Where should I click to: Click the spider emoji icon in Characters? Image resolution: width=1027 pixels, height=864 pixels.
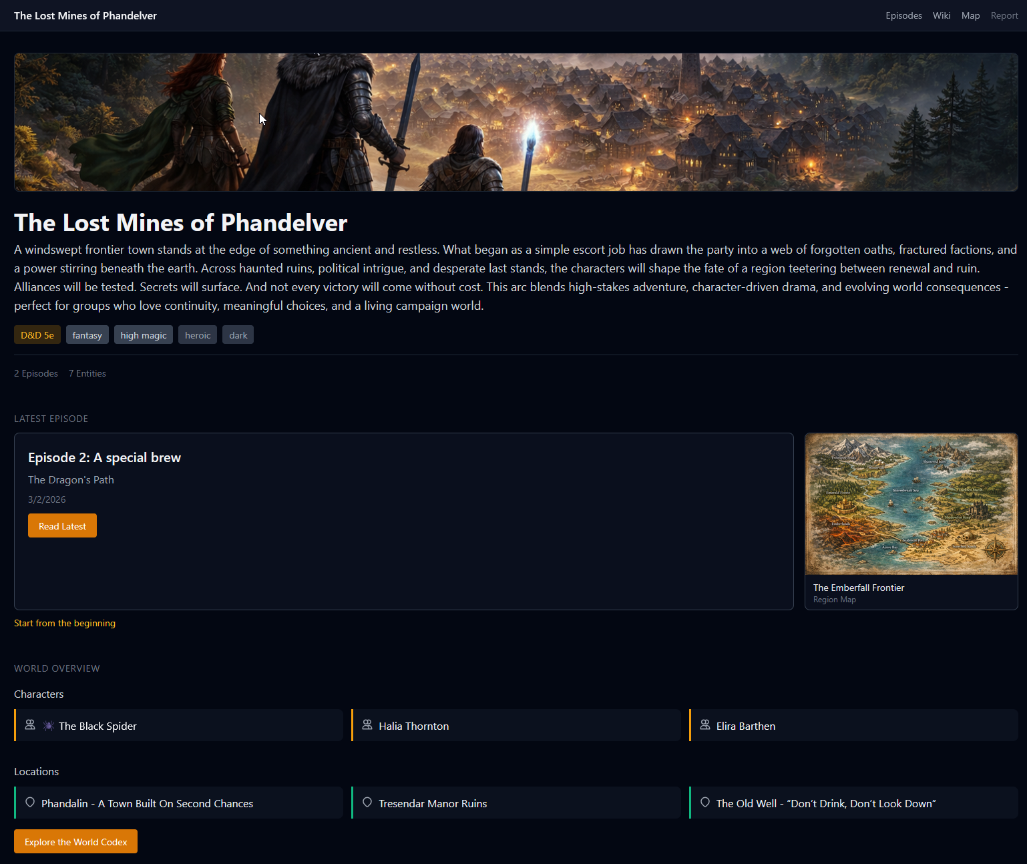[49, 726]
